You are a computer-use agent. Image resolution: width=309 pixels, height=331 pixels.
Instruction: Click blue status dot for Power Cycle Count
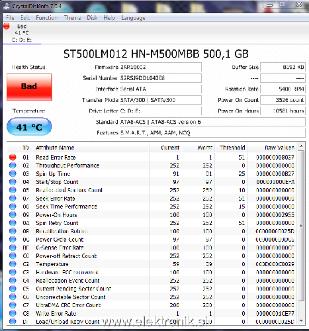(x=13, y=240)
